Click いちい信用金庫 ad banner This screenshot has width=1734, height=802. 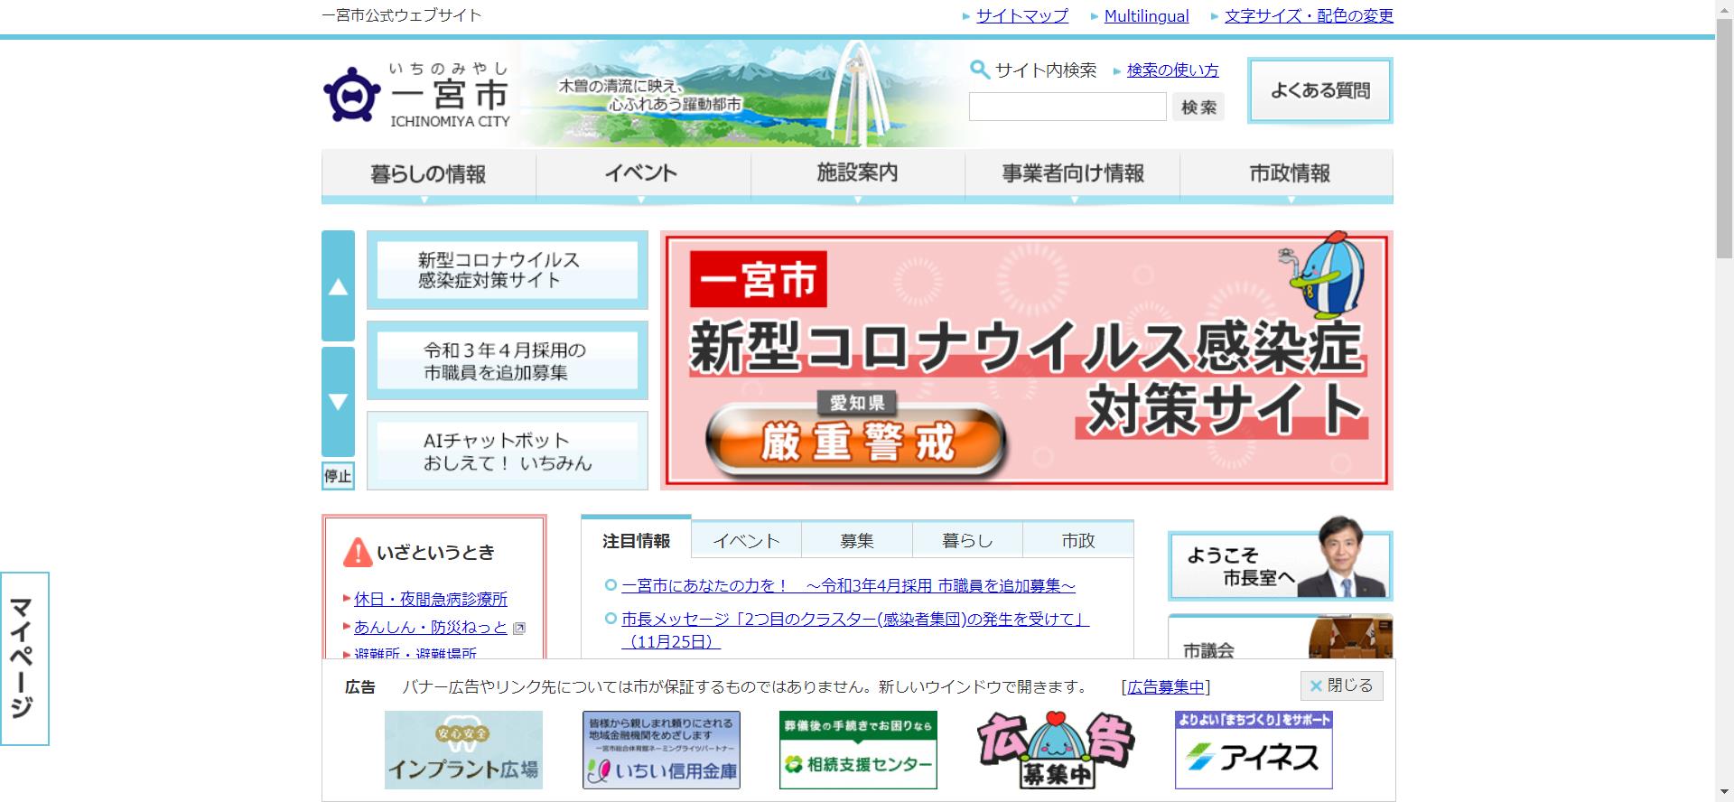tap(661, 750)
